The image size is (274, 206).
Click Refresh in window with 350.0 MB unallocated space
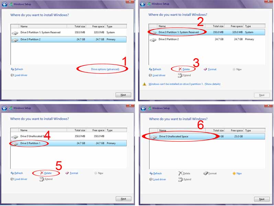(x=17, y=173)
